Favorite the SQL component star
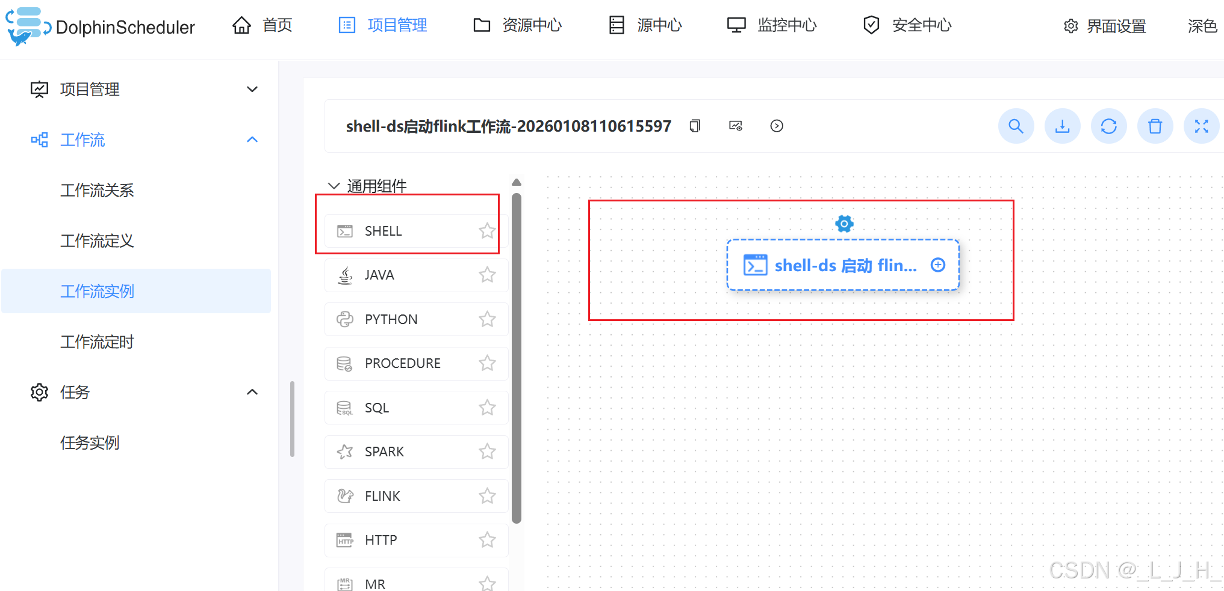 [487, 408]
